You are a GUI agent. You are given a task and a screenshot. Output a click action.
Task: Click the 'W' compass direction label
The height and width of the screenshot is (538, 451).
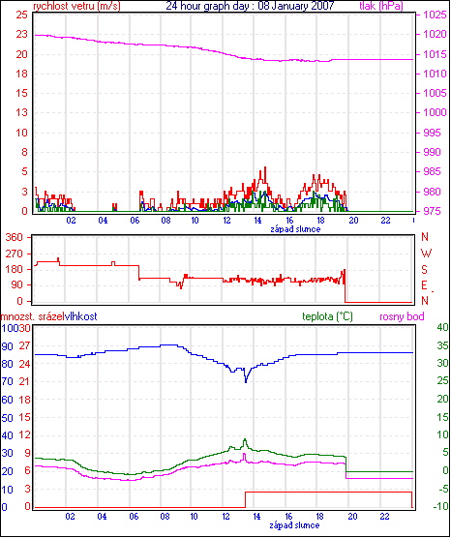pyautogui.click(x=426, y=254)
